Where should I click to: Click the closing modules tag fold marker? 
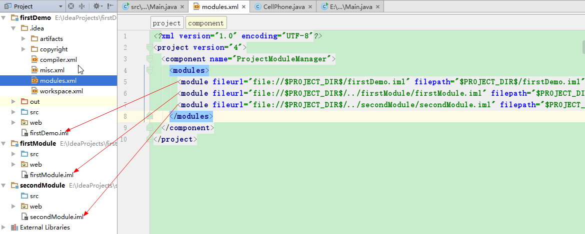pos(149,116)
